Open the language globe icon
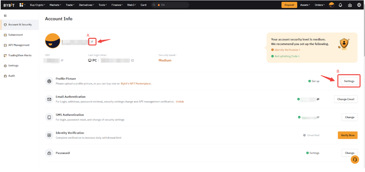365x172 pixels. [359, 5]
